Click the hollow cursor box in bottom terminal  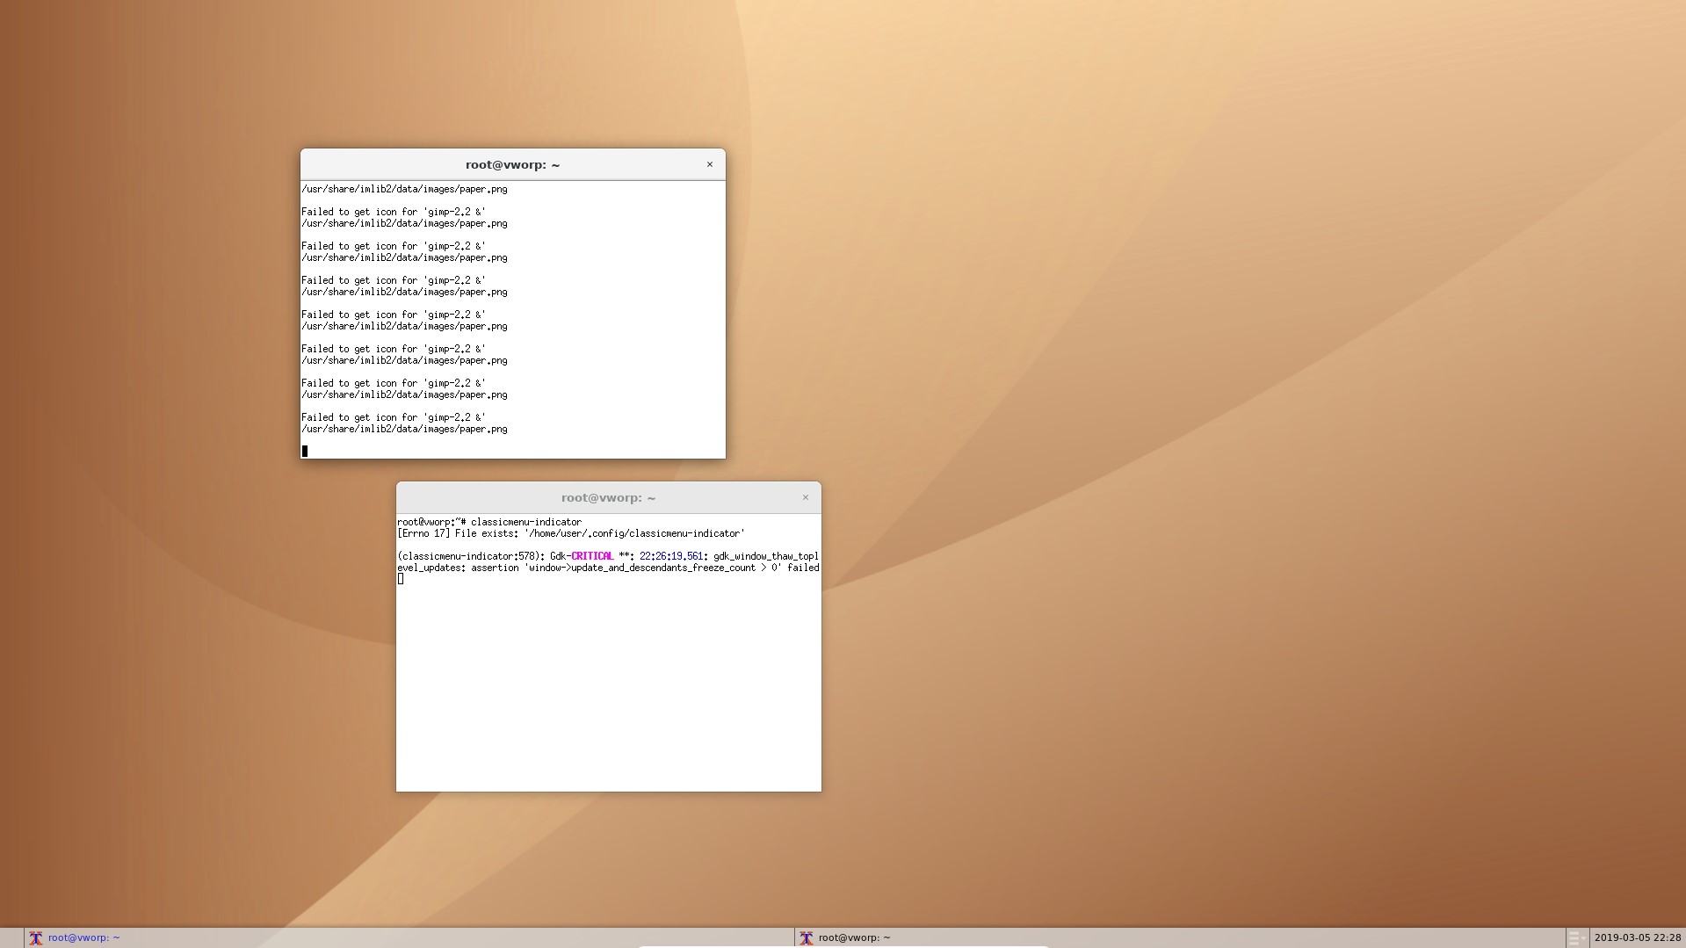401,579
